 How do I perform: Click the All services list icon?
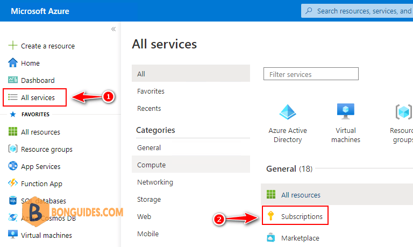click(13, 97)
